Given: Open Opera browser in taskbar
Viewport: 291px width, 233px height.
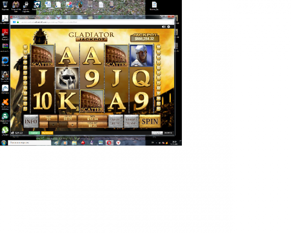Looking at the screenshot, I should pyautogui.click(x=109, y=143).
